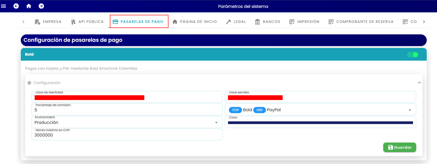
Task: Open the hamburger menu
Action: [4, 6]
